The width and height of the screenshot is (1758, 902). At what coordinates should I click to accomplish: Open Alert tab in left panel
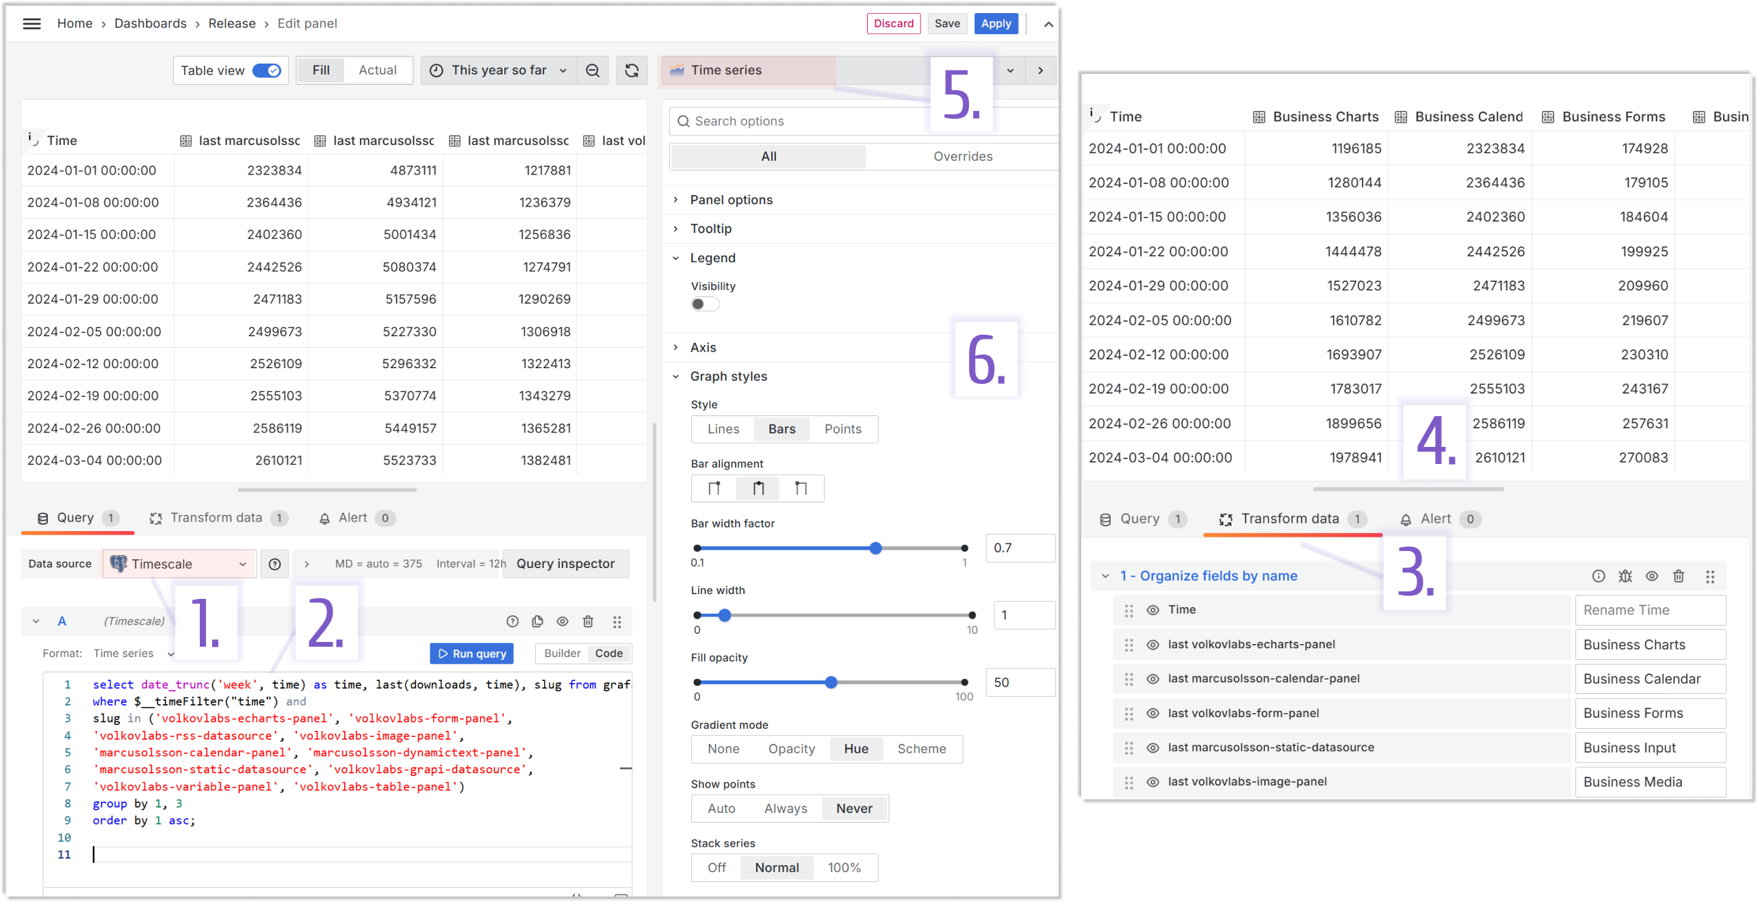(x=356, y=519)
